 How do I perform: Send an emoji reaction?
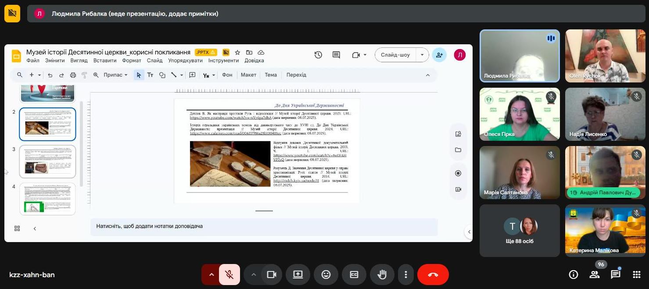point(326,275)
